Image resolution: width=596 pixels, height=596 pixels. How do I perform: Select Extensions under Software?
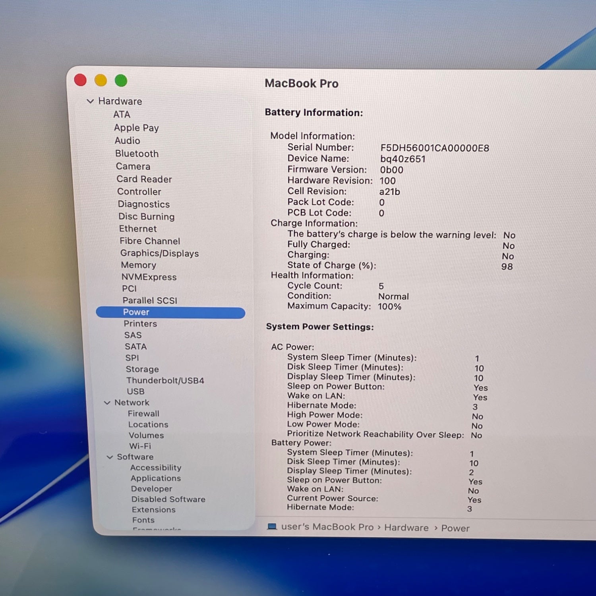154,510
